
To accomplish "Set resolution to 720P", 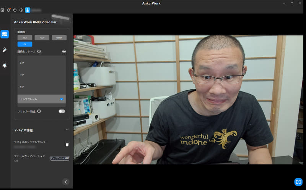I will [x=42, y=38].
